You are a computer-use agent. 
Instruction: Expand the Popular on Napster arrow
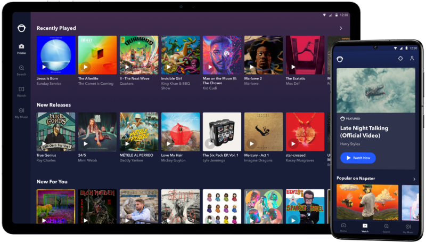[414, 179]
